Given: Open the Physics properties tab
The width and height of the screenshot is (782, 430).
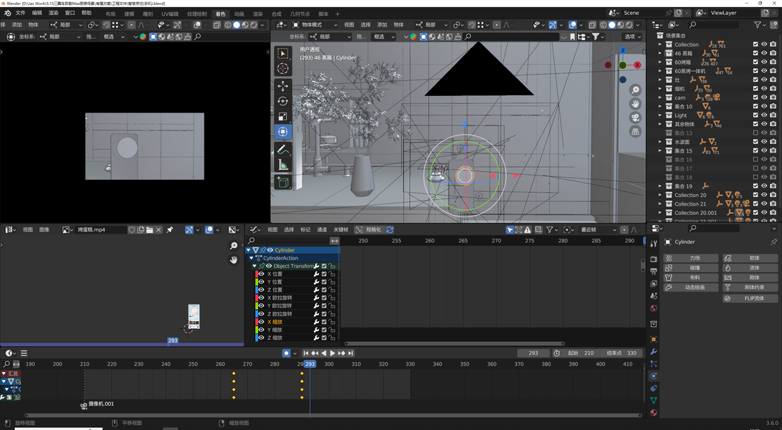Looking at the screenshot, I should point(653,376).
